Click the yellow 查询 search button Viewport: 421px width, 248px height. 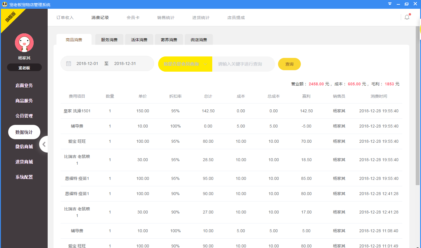click(x=289, y=64)
